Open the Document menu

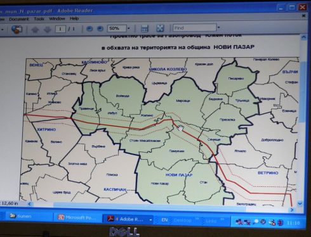(19, 19)
